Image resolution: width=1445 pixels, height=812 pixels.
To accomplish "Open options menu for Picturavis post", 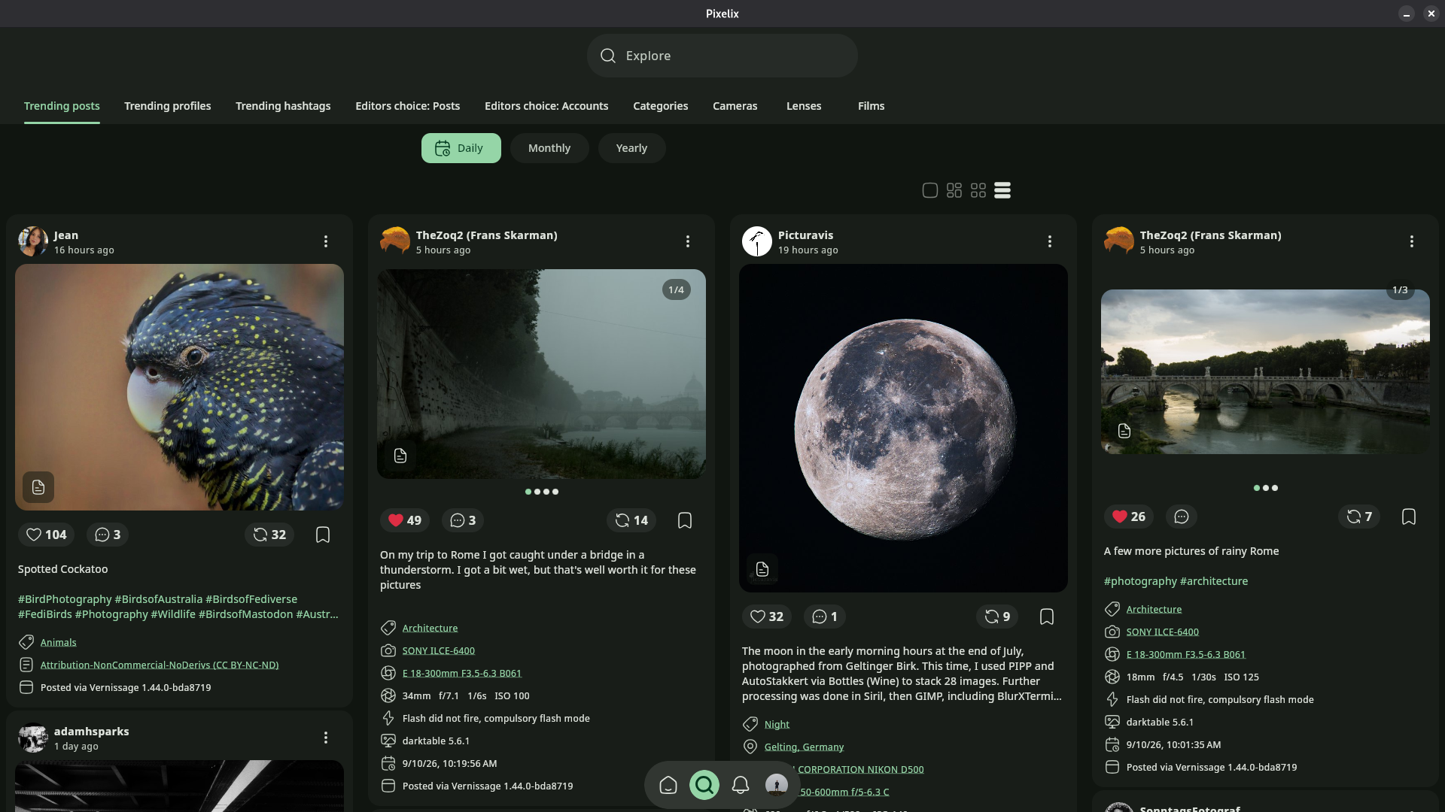I will pyautogui.click(x=1050, y=241).
